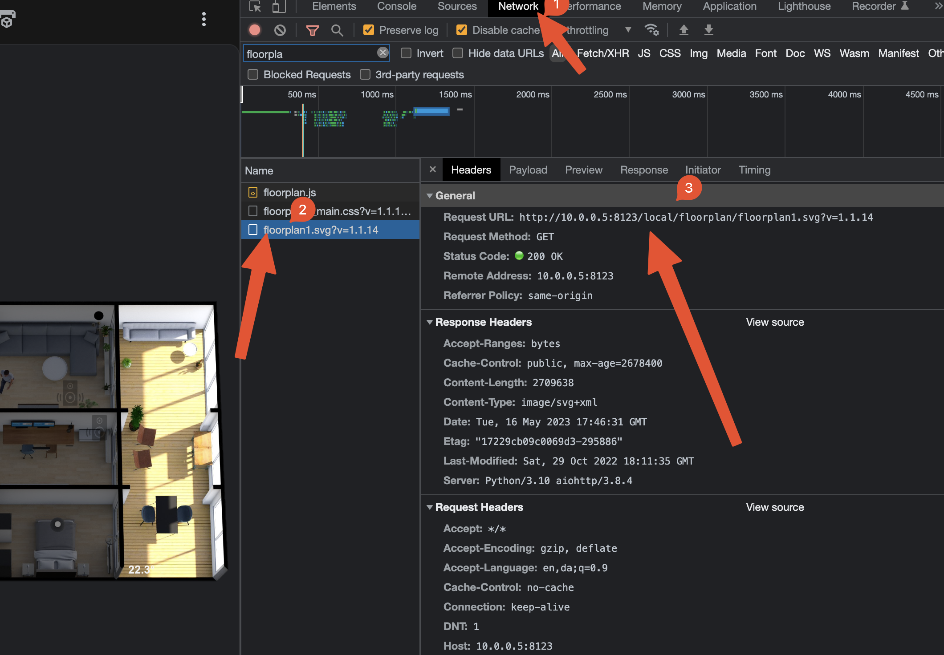Collapse the General section
This screenshot has height=655, width=944.
tap(429, 195)
